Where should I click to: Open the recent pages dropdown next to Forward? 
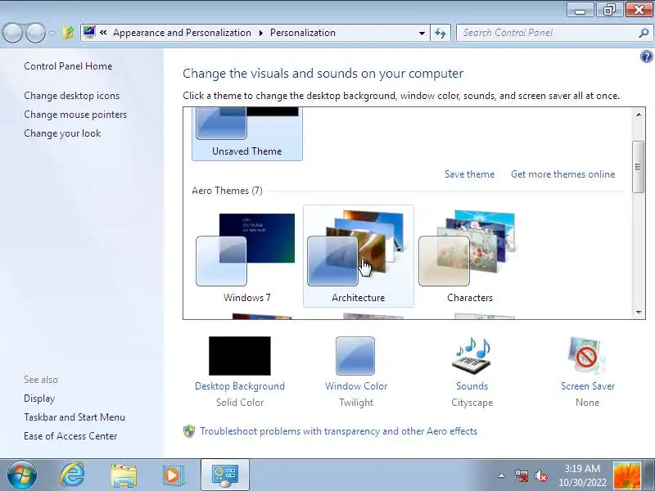52,33
